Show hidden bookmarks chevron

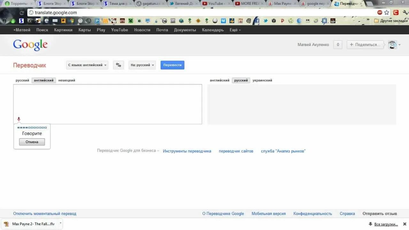(x=368, y=19)
